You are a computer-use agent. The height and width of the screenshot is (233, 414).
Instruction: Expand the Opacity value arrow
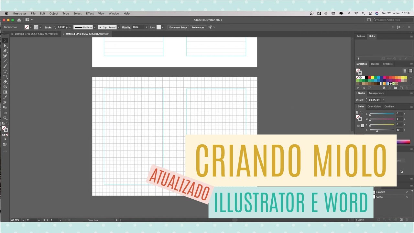[146, 27]
